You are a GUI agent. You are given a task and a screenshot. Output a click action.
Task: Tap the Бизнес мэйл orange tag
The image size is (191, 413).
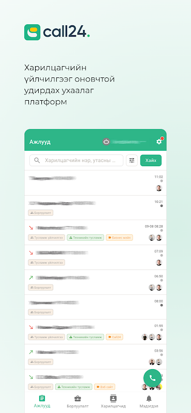point(119,237)
